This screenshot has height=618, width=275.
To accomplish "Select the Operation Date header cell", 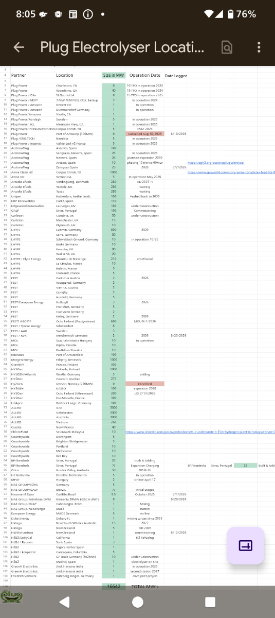I will (x=144, y=75).
